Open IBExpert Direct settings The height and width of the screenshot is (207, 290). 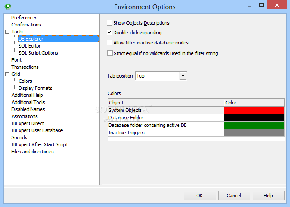[x=28, y=123]
